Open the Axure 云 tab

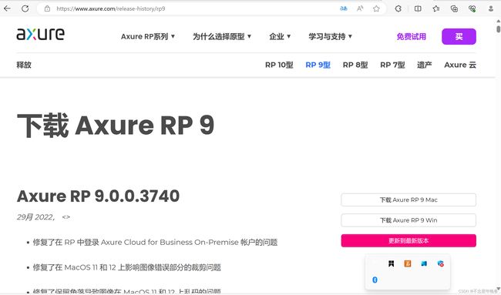point(460,65)
